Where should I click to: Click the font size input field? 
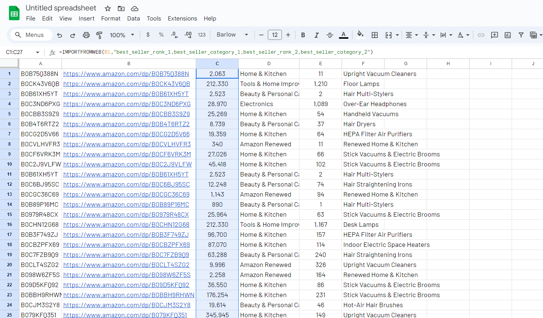(x=274, y=35)
